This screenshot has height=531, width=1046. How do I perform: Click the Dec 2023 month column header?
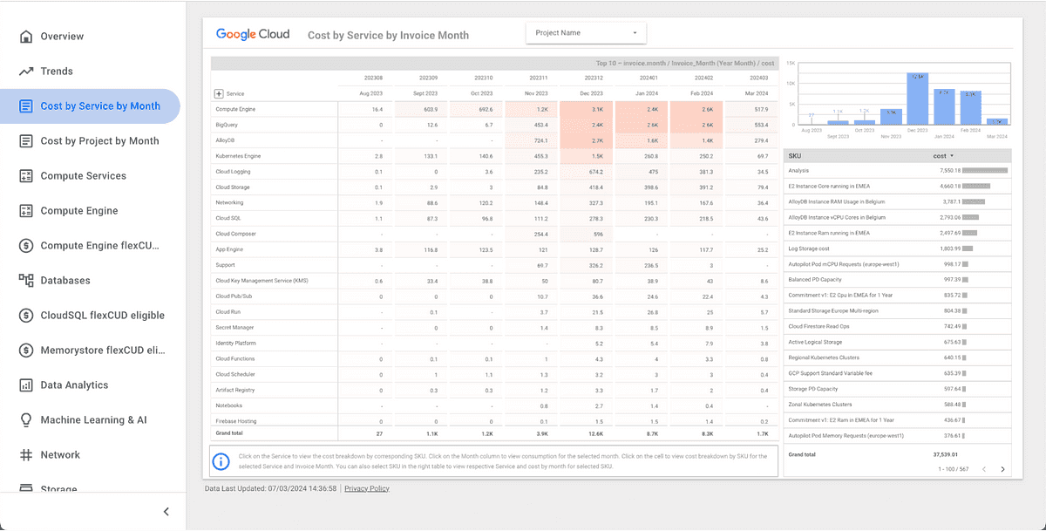(x=591, y=93)
